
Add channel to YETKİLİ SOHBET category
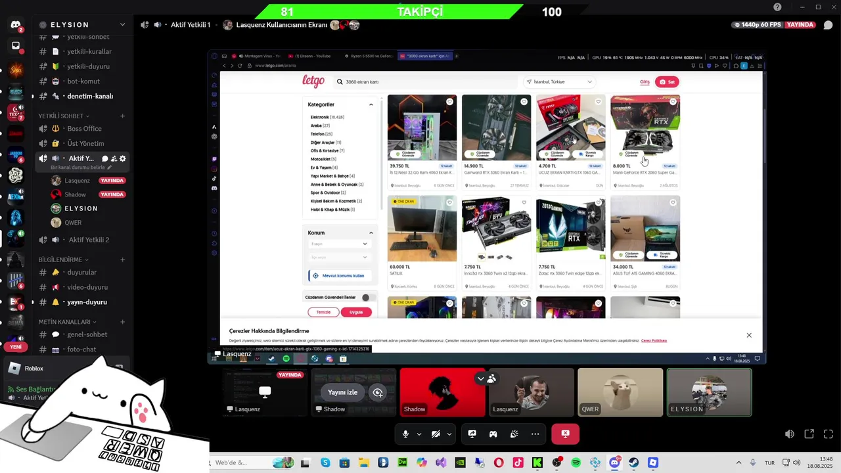coord(122,116)
